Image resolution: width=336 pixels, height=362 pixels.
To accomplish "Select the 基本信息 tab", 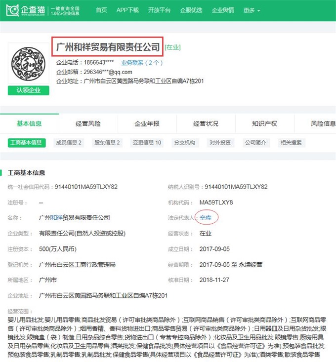I will click(29, 123).
